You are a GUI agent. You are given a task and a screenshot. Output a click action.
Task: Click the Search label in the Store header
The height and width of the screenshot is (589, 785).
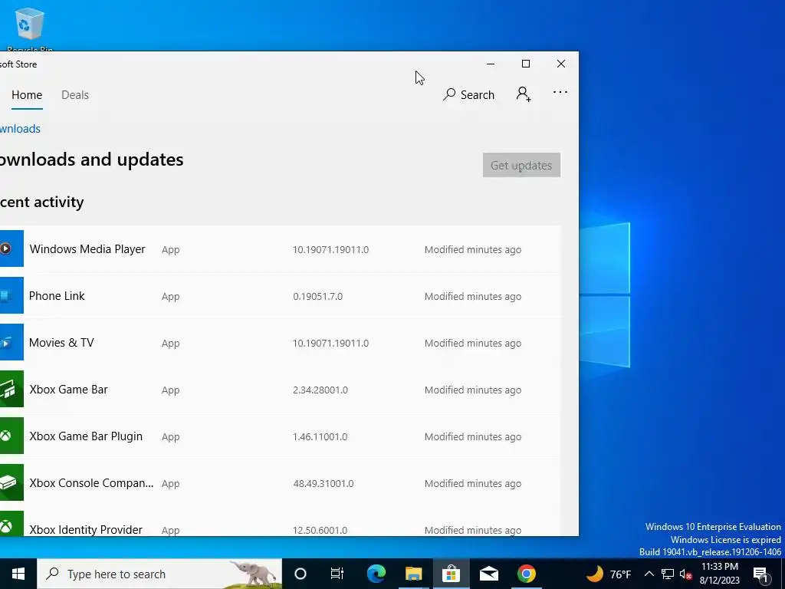click(477, 94)
